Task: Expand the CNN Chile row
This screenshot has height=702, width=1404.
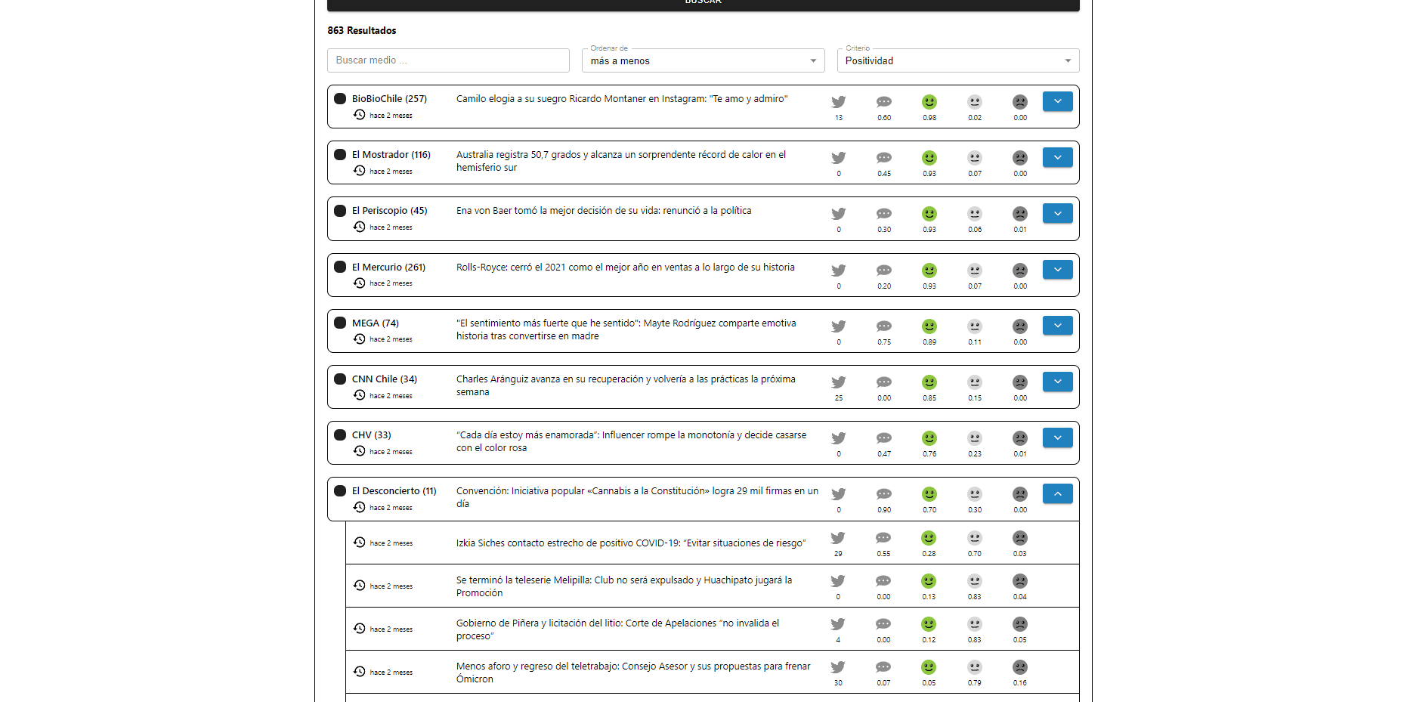Action: pyautogui.click(x=1057, y=382)
